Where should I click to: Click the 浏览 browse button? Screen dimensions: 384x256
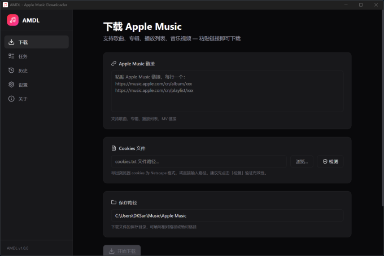[302, 161]
